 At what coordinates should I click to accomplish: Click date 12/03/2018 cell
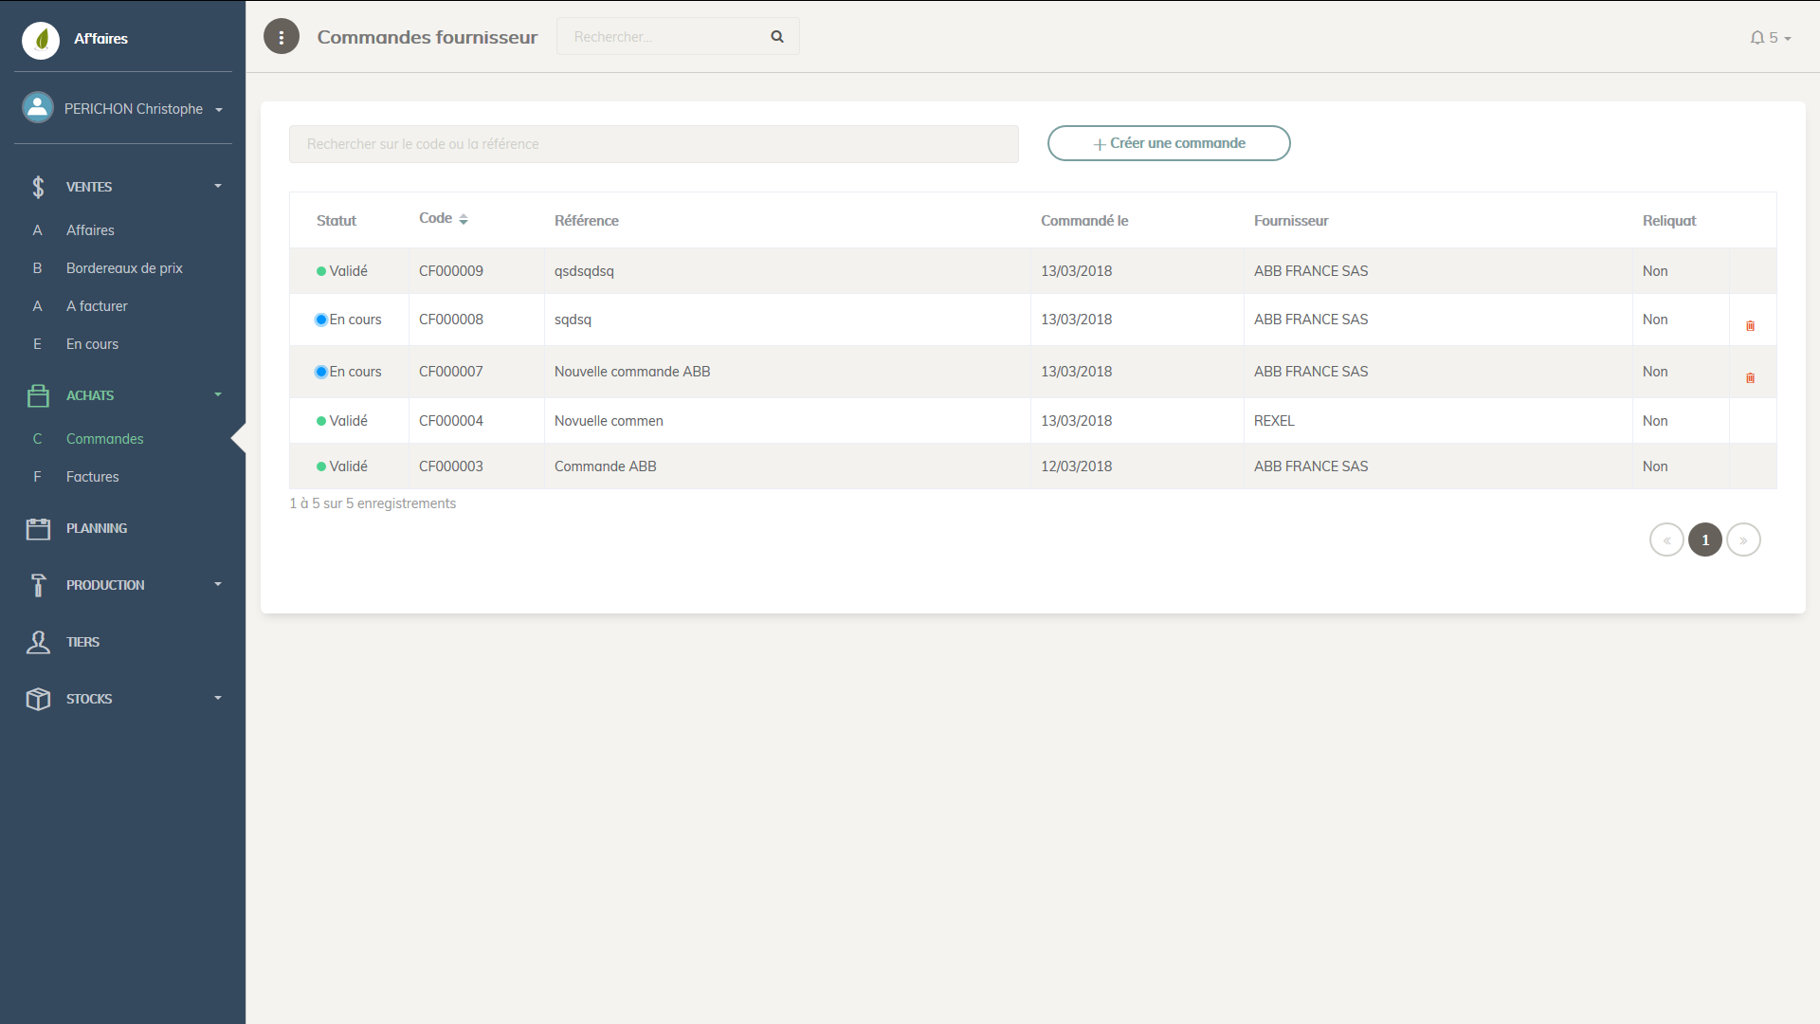[x=1076, y=466]
